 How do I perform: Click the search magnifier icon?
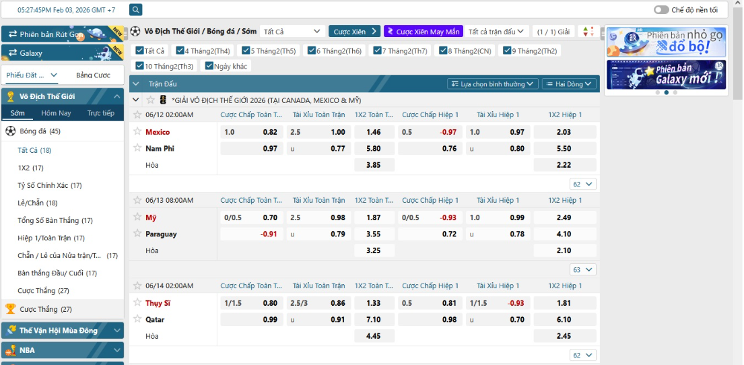tap(135, 10)
